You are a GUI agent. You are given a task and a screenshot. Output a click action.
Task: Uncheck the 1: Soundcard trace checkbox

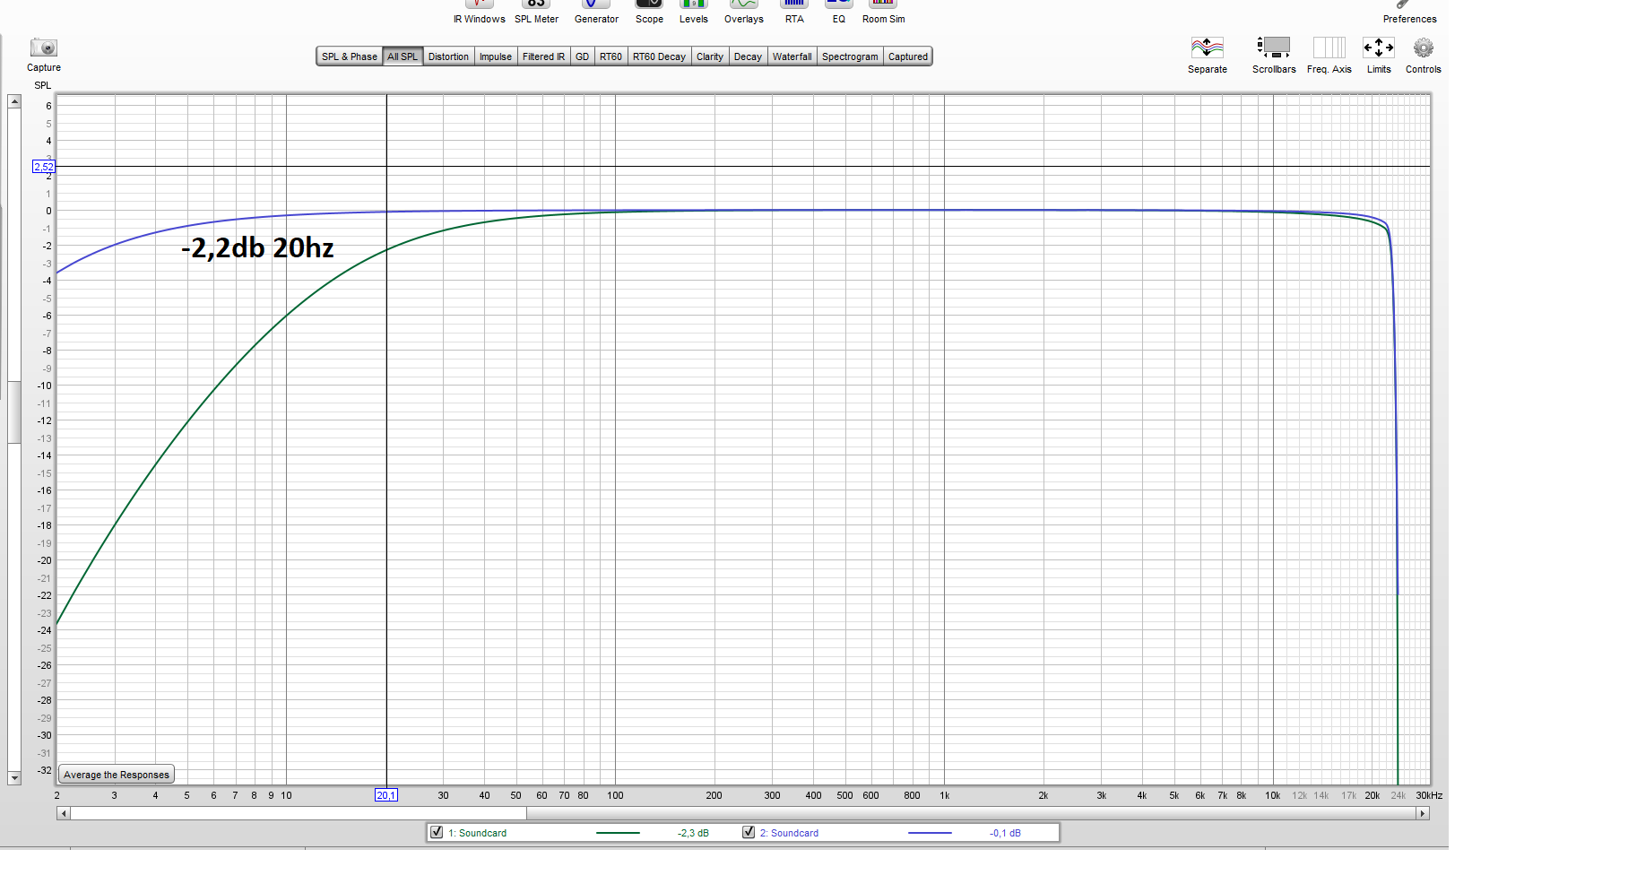pos(437,832)
